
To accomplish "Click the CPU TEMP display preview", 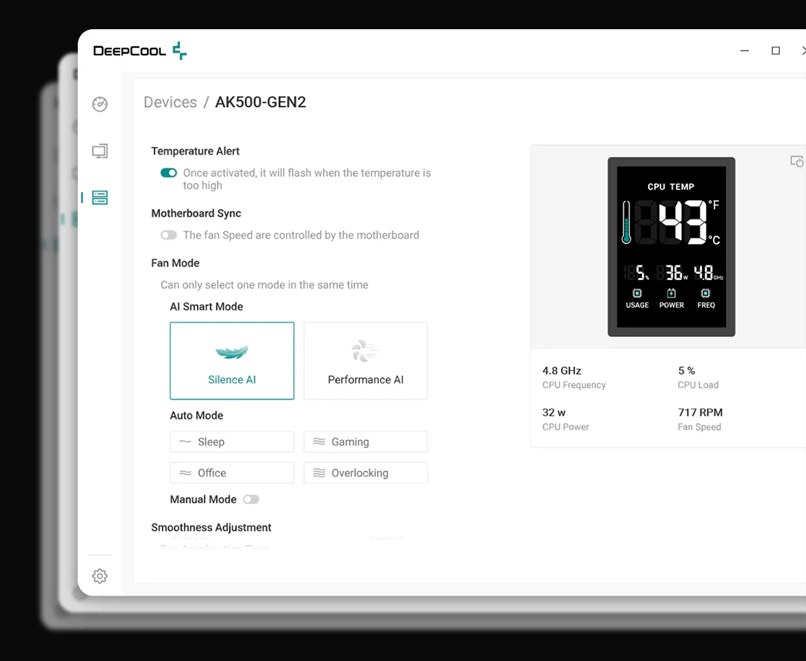I will click(671, 246).
